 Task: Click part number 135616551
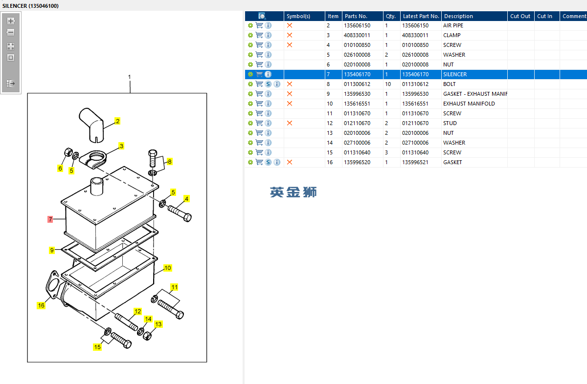357,104
